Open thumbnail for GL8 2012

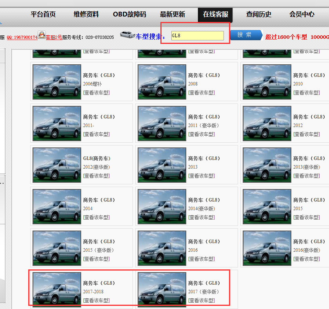pyautogui.click(x=267, y=124)
